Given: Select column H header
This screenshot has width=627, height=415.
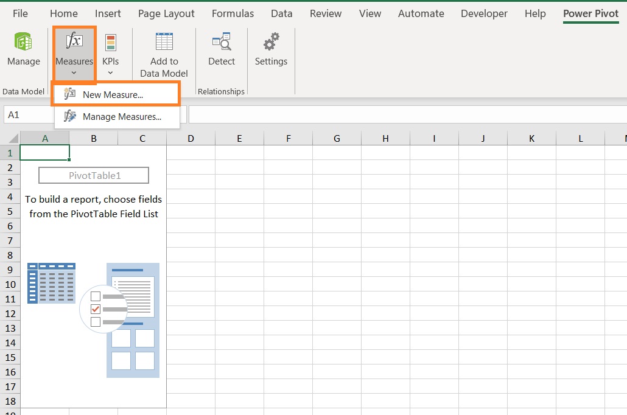Looking at the screenshot, I should pyautogui.click(x=385, y=138).
